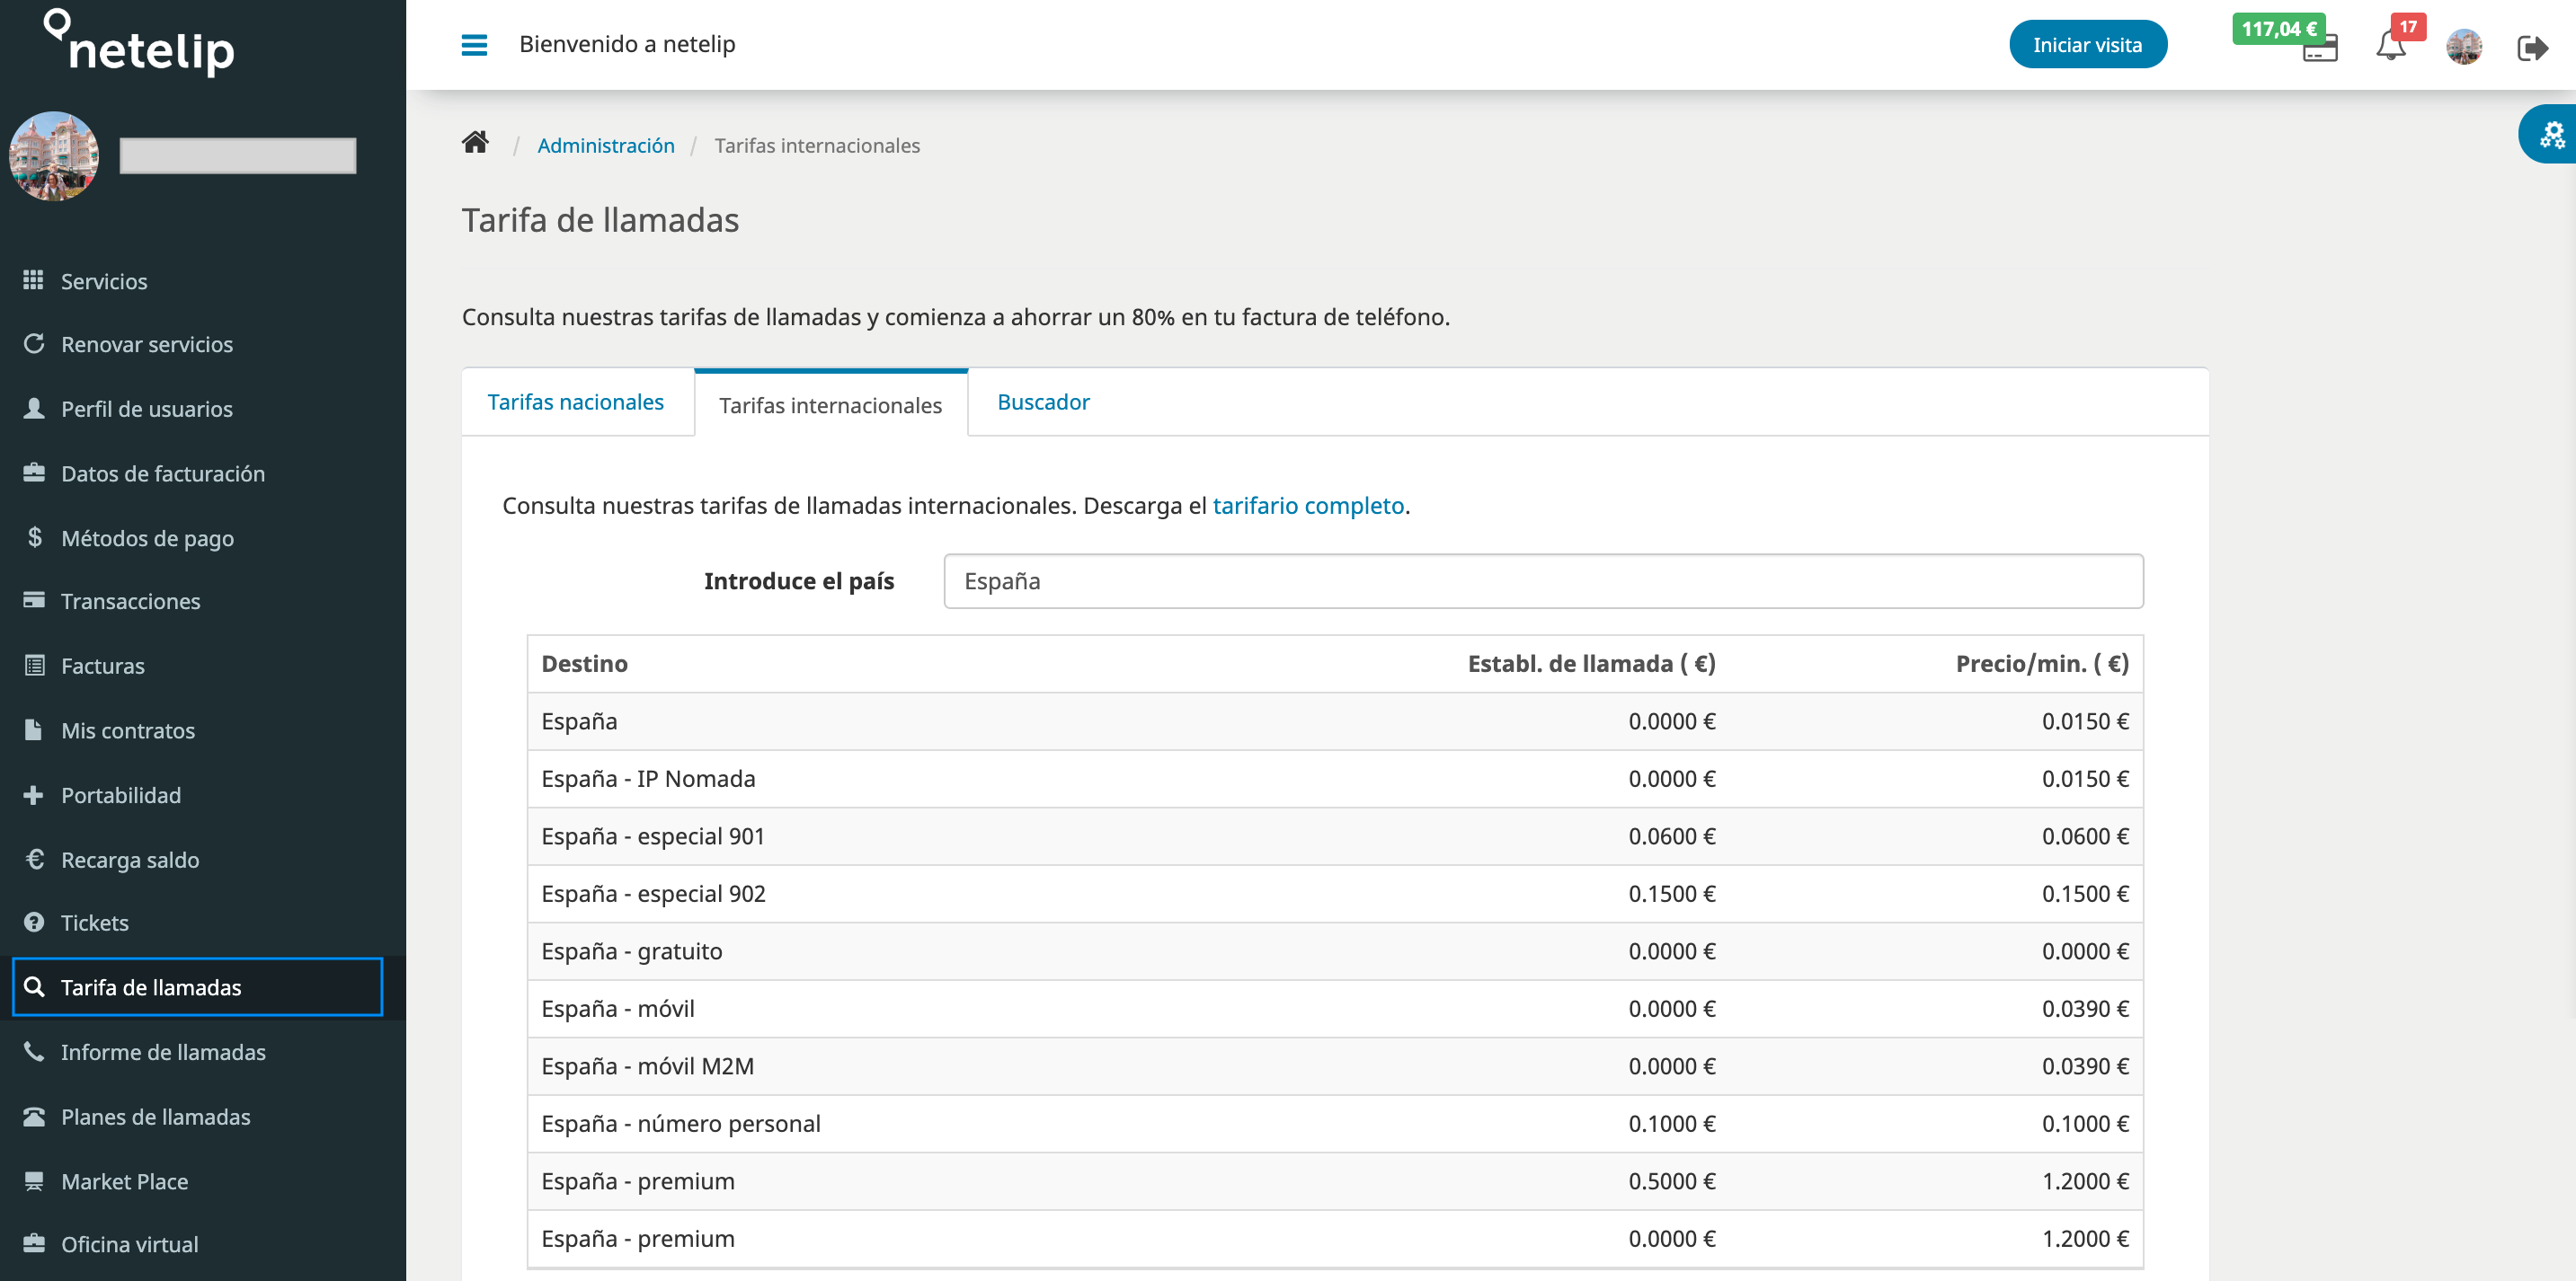
Task: Switch to Tarifas nacionales tab
Action: pos(577,399)
